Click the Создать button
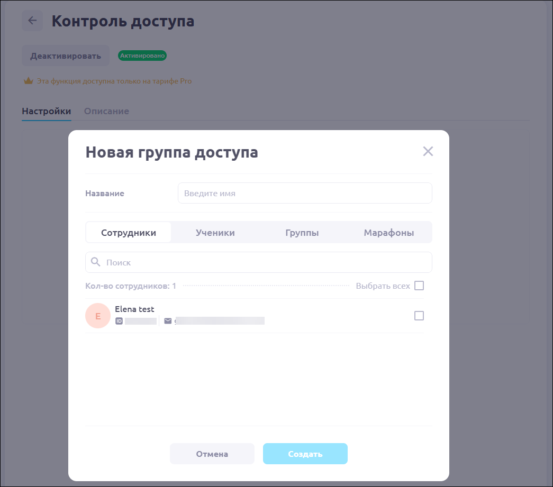This screenshot has width=553, height=487. pos(305,454)
